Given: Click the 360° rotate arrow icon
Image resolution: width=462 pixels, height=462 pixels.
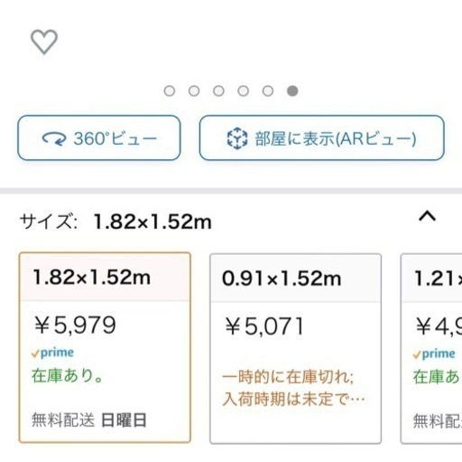Looking at the screenshot, I should click(54, 139).
